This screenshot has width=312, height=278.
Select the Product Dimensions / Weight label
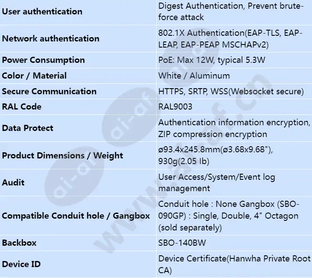tap(62, 155)
